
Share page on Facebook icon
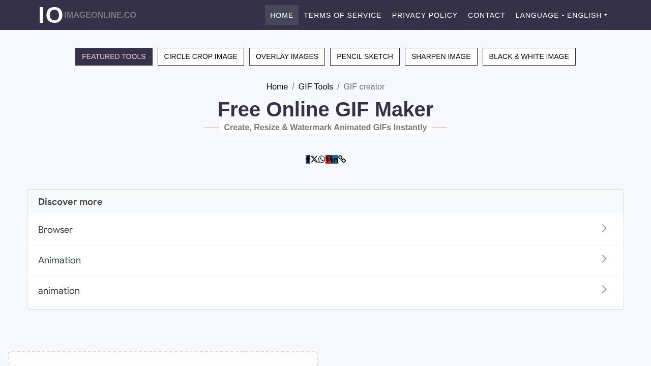tap(308, 160)
